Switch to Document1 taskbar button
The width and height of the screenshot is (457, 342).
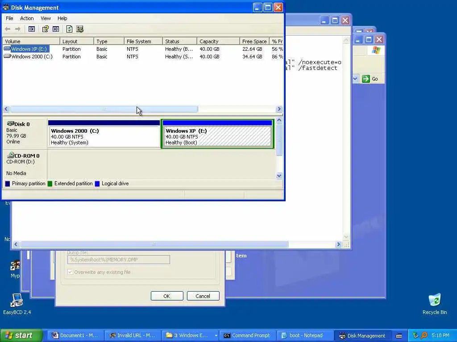coord(75,336)
